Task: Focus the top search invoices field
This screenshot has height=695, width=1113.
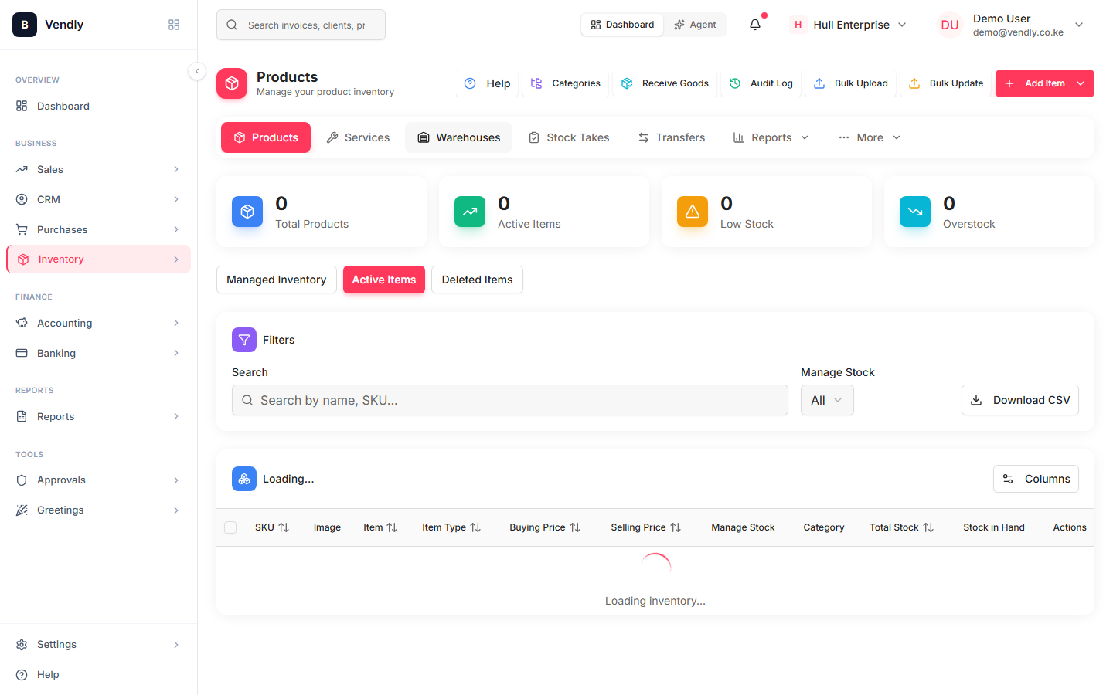Action: pos(301,25)
